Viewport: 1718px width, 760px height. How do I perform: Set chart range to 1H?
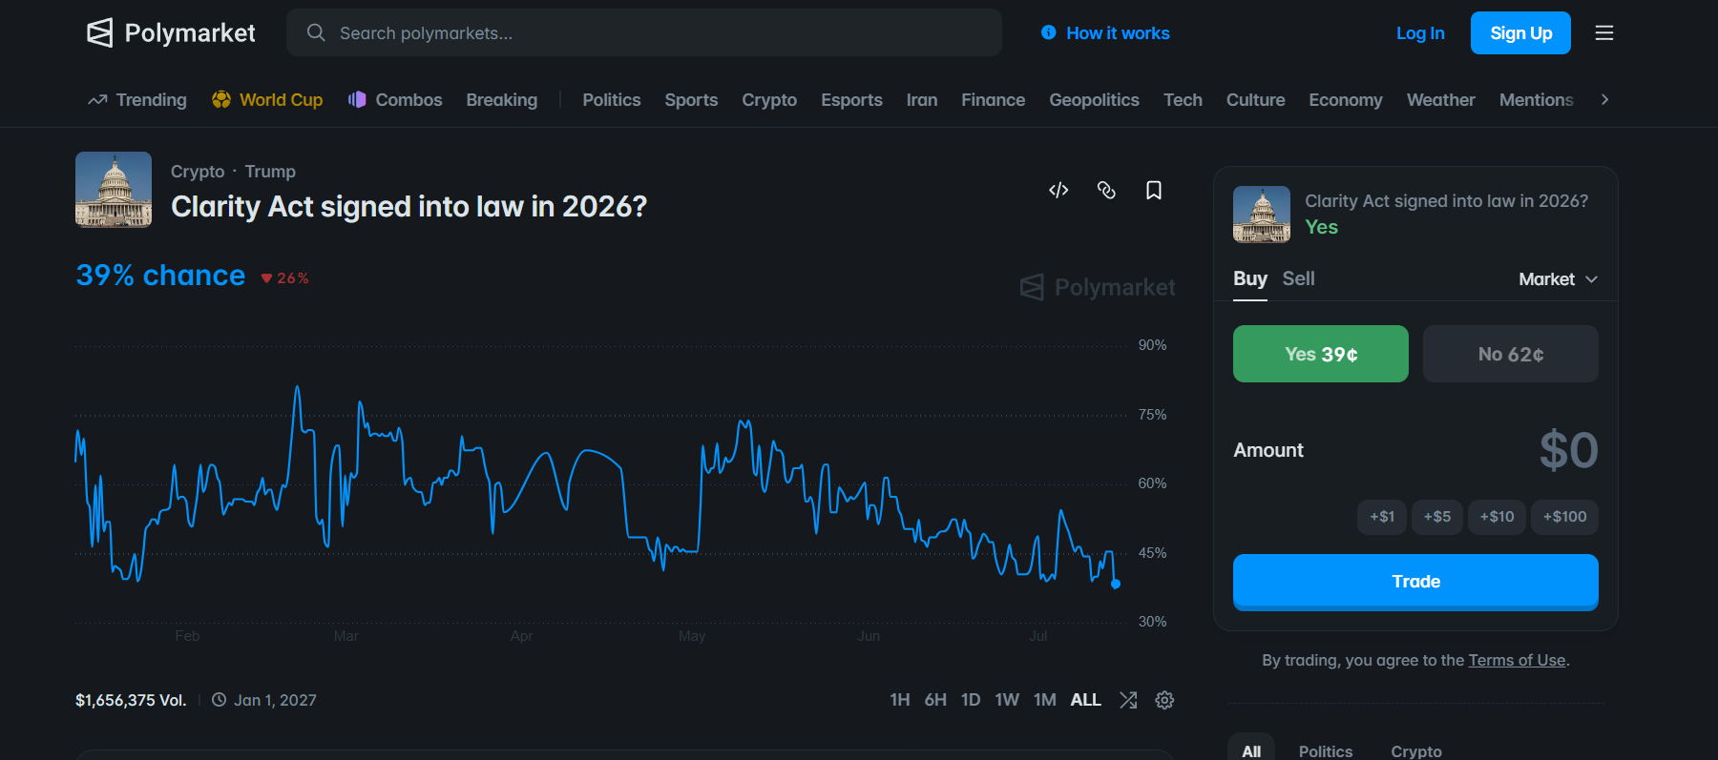pos(899,700)
